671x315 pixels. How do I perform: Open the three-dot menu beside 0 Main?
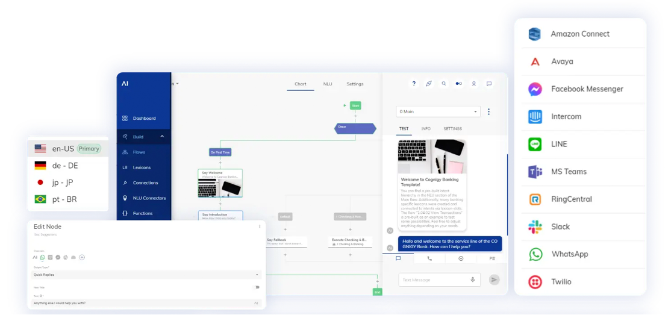488,111
